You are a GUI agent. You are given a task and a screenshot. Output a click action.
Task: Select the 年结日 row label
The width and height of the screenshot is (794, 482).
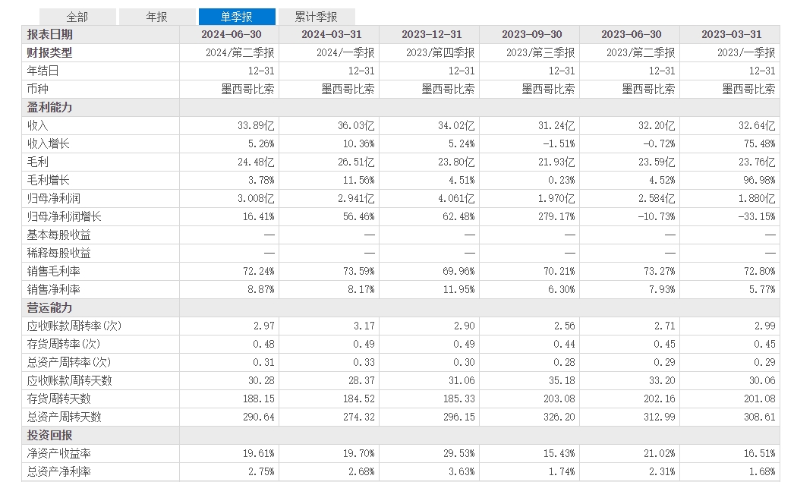(x=43, y=71)
